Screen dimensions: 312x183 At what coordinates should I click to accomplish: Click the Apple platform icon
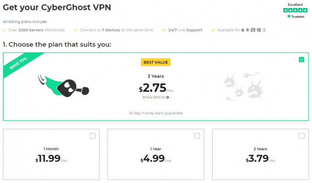243,30
